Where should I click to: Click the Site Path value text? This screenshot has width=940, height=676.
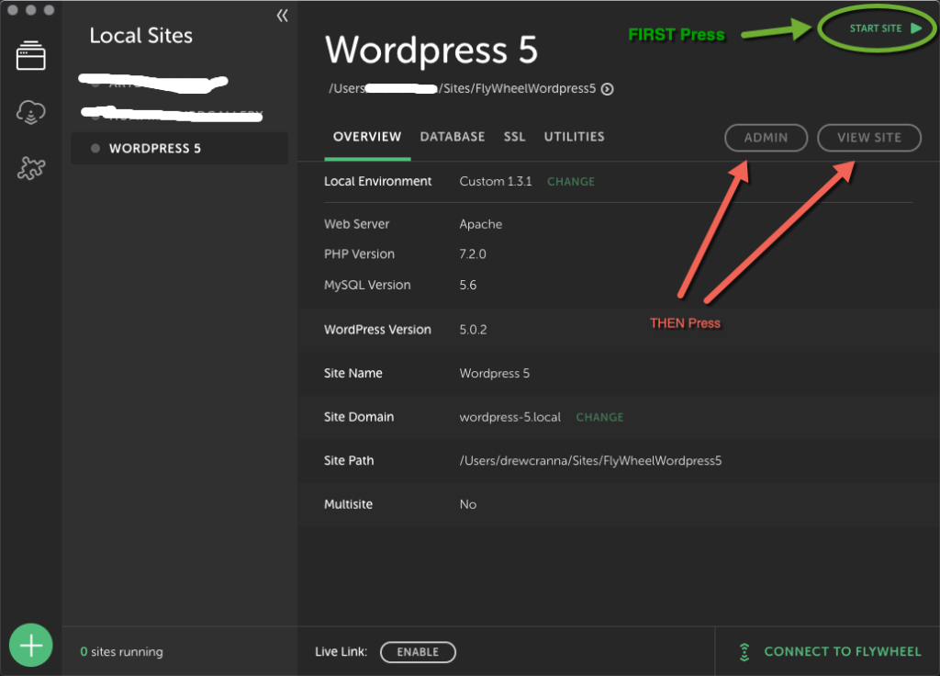click(x=590, y=461)
